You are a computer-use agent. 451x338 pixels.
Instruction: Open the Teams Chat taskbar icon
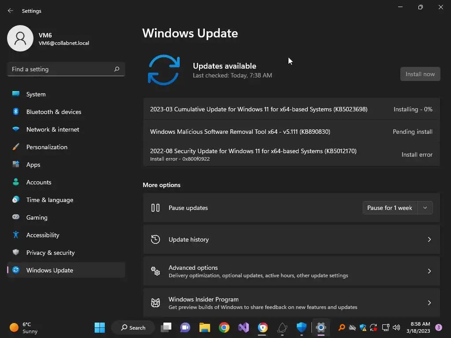pos(185,327)
